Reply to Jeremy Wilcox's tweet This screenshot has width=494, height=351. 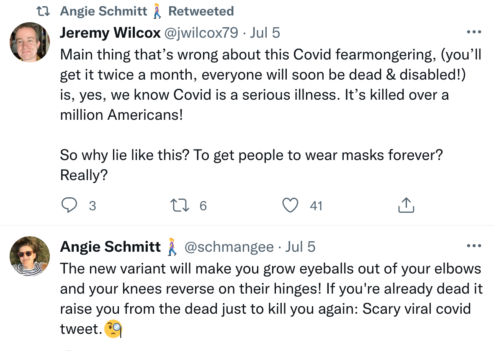coord(69,205)
